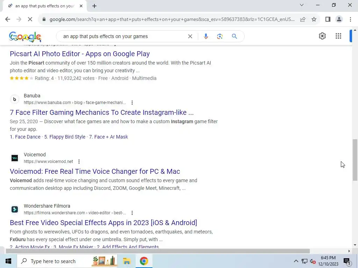The height and width of the screenshot is (268, 358).
Task: Open Picsart AI Photo Editor result
Action: click(x=80, y=54)
